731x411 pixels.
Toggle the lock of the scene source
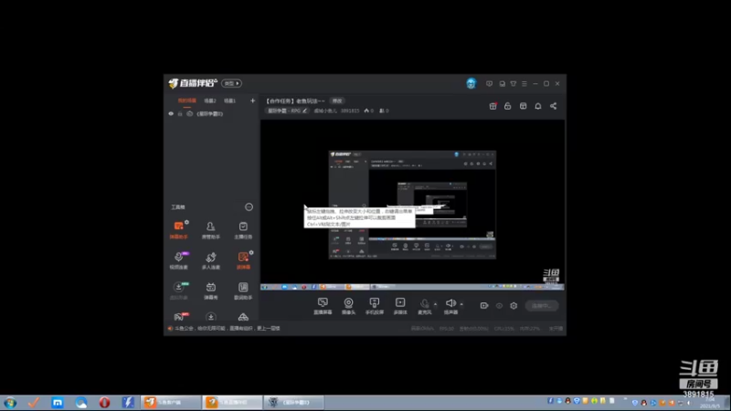pyautogui.click(x=180, y=113)
